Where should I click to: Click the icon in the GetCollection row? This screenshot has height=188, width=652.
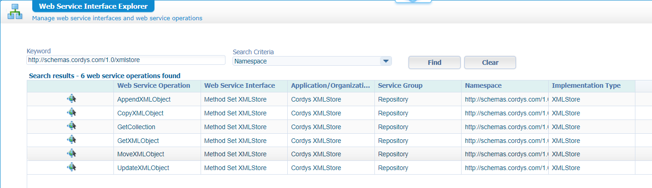71,126
